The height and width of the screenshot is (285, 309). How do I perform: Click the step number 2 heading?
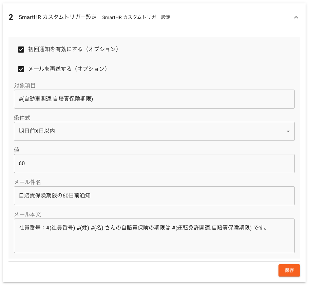tap(11, 17)
